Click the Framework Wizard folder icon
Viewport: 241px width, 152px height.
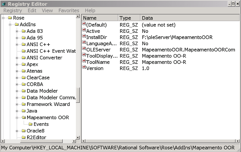coord(23,104)
